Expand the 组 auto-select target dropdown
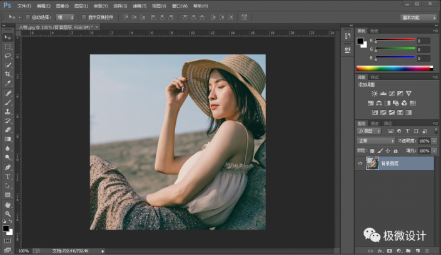 point(64,17)
